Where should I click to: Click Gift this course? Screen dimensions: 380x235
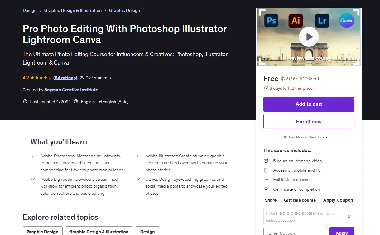[x=300, y=200]
